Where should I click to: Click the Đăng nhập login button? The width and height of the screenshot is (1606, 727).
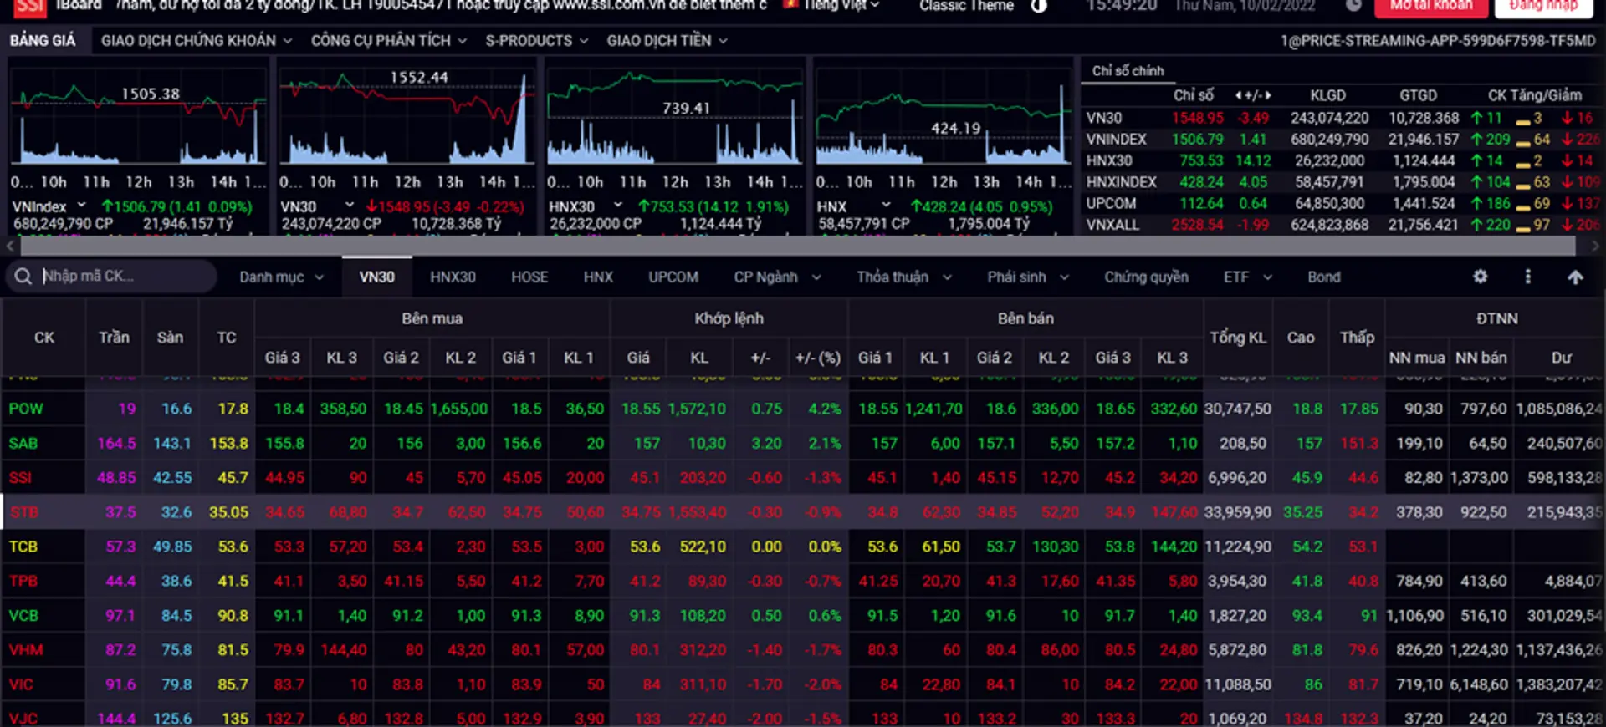(1543, 7)
